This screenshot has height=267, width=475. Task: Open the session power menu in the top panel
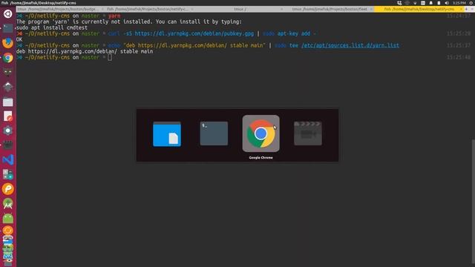471,3
